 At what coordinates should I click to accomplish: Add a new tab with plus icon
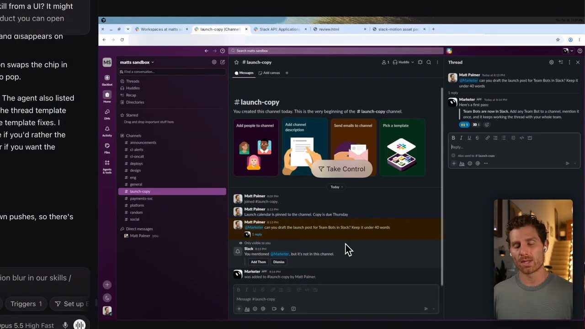[287, 73]
